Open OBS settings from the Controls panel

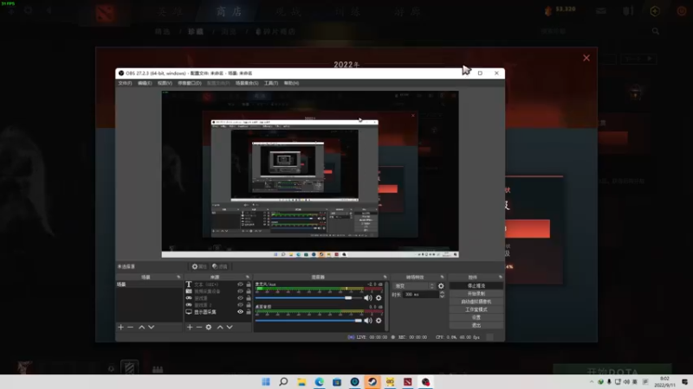476,317
